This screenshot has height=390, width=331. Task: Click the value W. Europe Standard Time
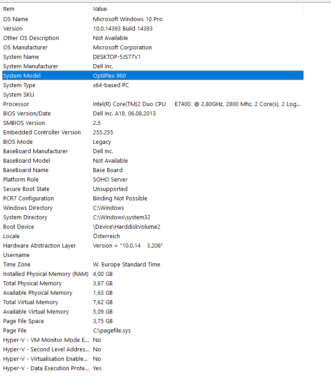[127, 265]
